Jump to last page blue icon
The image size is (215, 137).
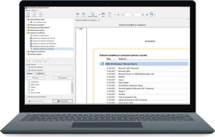147,15
